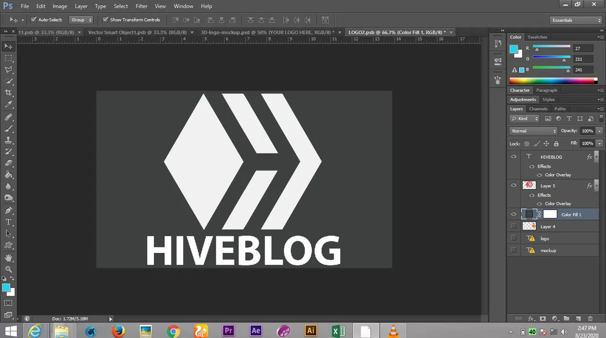Screen dimensions: 606x338
Task: Open the Paragraph panel tab
Action: pos(547,90)
